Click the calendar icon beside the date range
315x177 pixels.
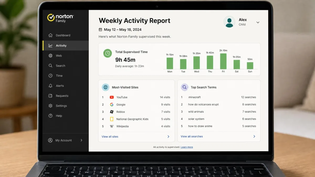pyautogui.click(x=100, y=30)
